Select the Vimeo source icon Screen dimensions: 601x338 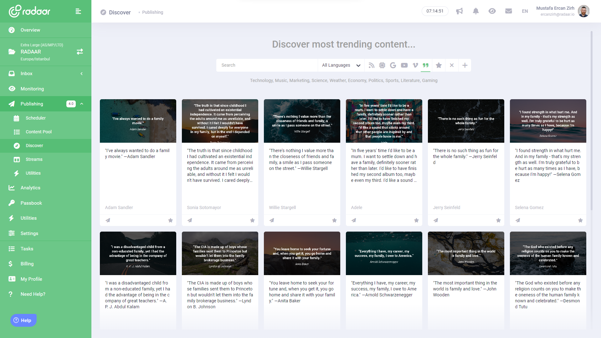coord(415,65)
